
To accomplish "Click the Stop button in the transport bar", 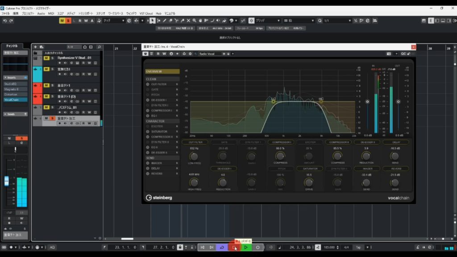I will pos(234,247).
